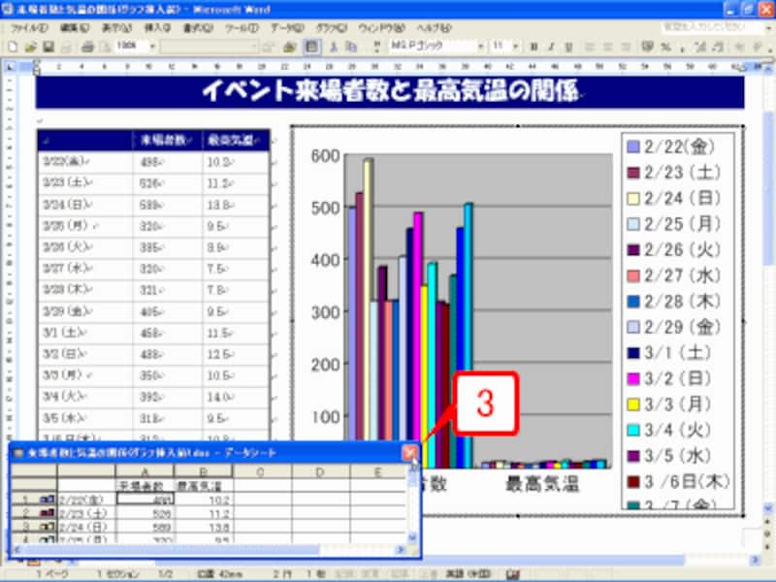
Task: Open the 100% zoom dropdown
Action: [x=150, y=47]
